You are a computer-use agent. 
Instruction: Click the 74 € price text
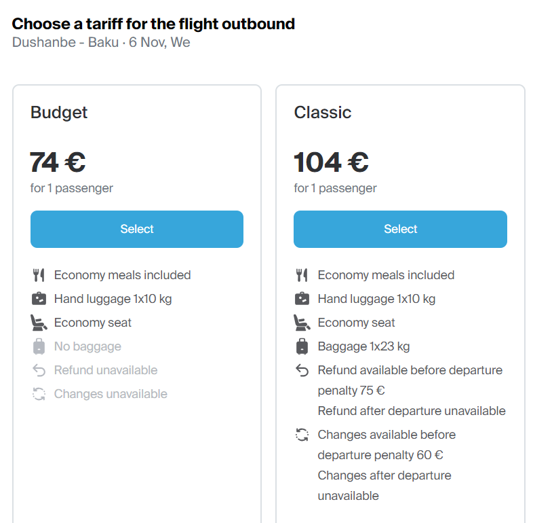[x=58, y=162]
